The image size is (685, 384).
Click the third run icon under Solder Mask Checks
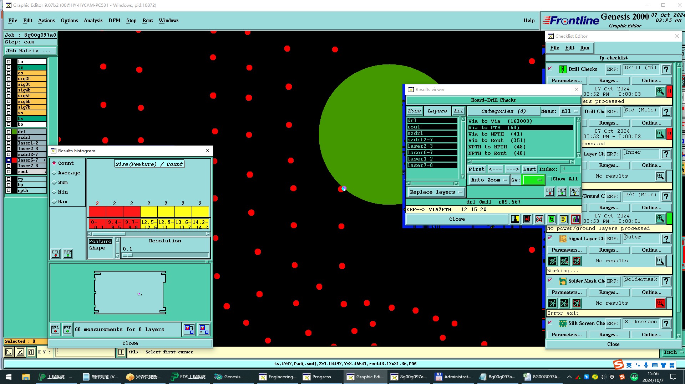pos(577,303)
